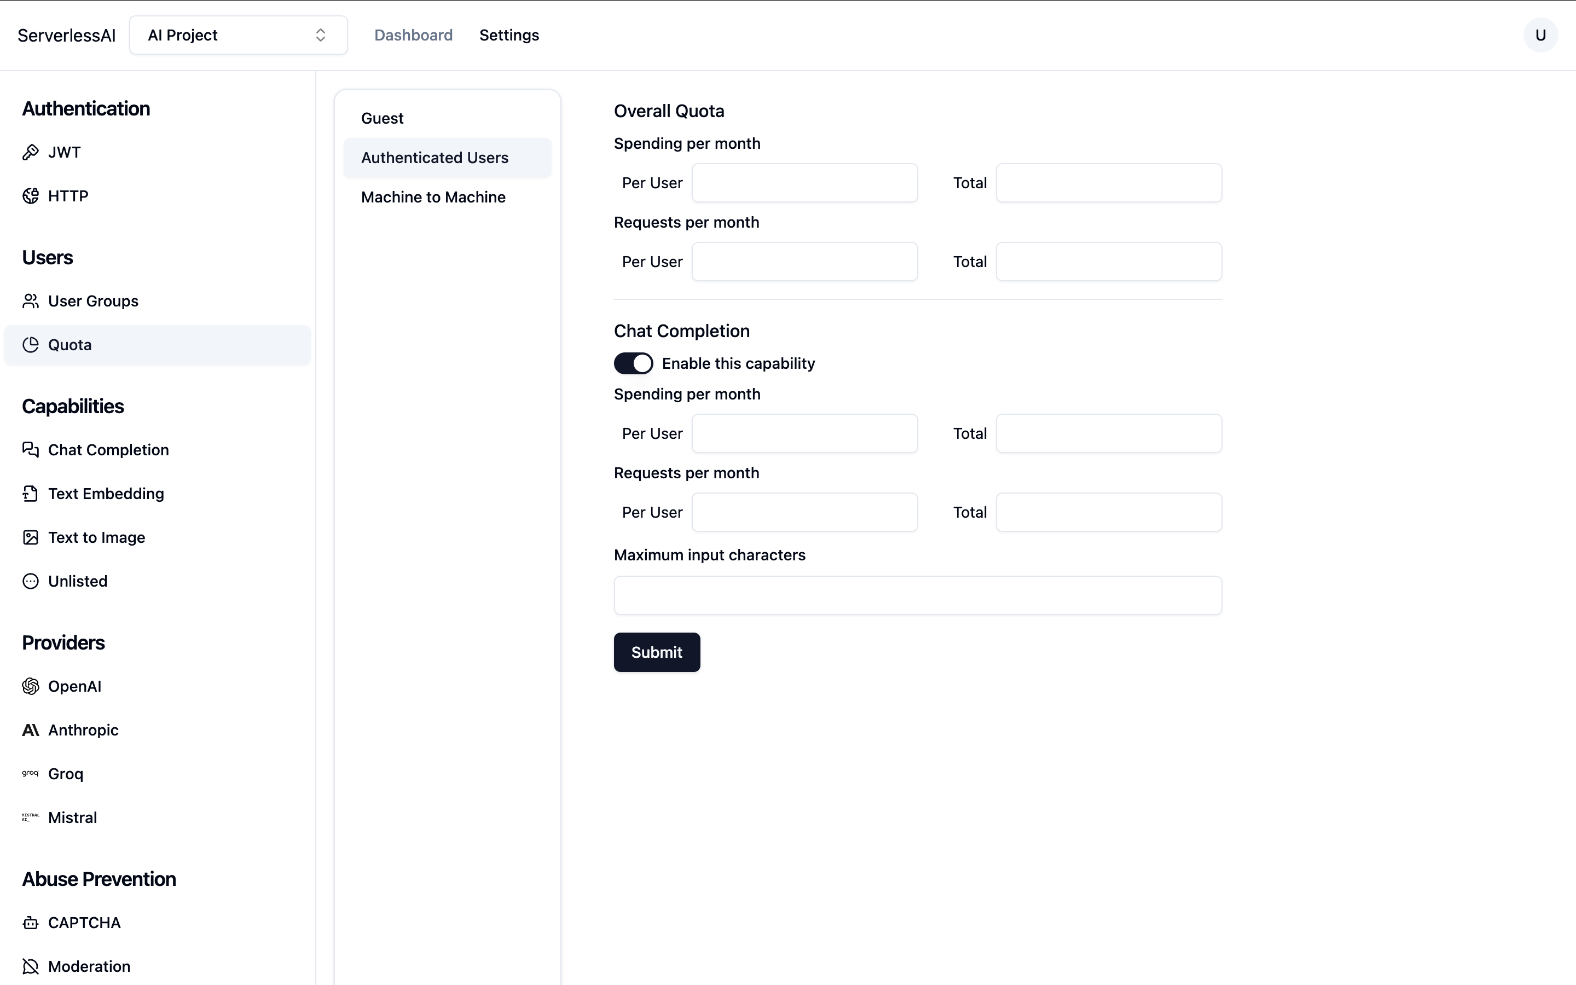Open Groq provider settings
This screenshot has width=1576, height=985.
click(x=158, y=774)
